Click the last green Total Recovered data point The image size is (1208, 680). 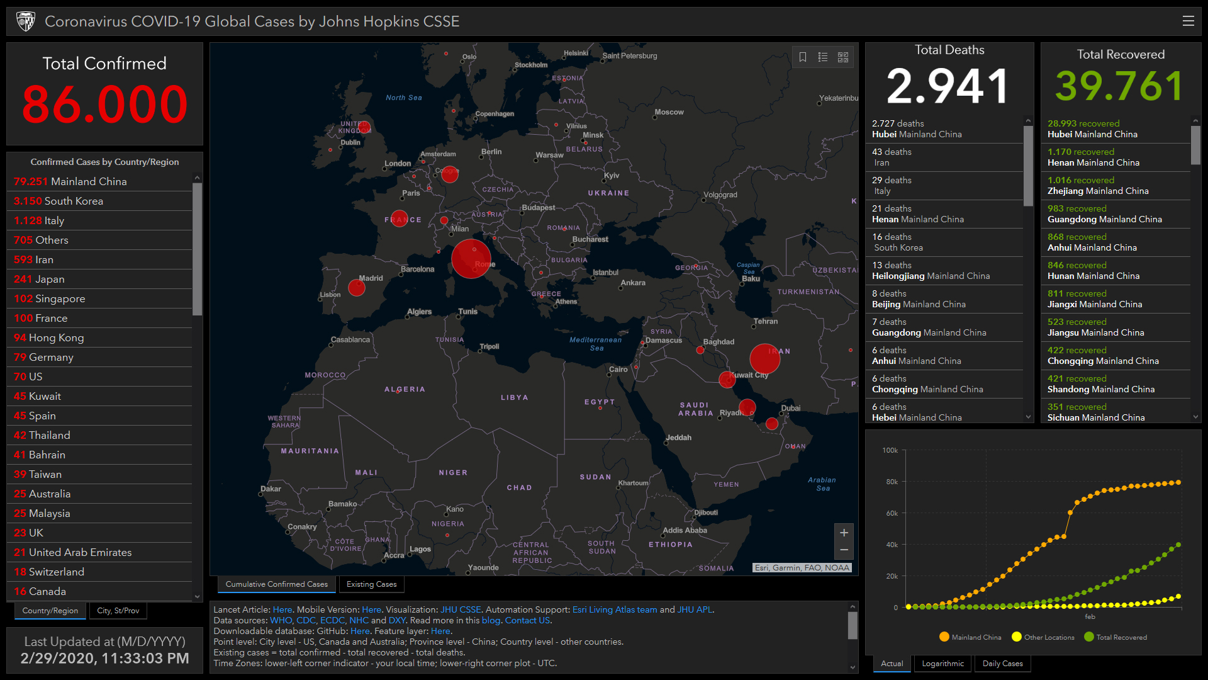click(1178, 545)
